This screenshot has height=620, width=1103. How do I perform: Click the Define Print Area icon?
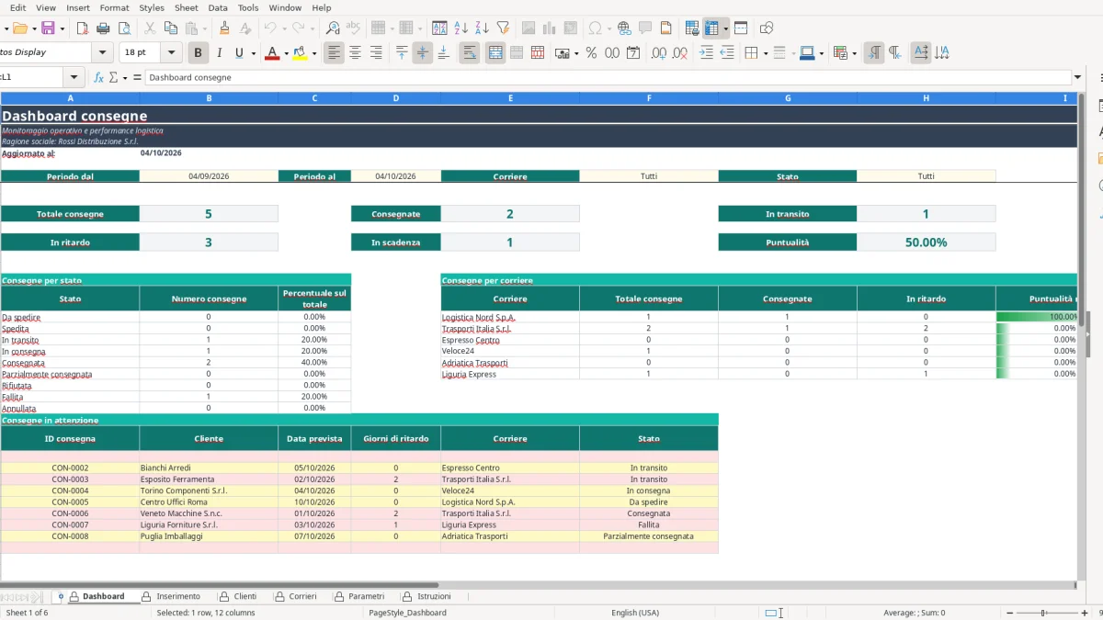(x=692, y=28)
